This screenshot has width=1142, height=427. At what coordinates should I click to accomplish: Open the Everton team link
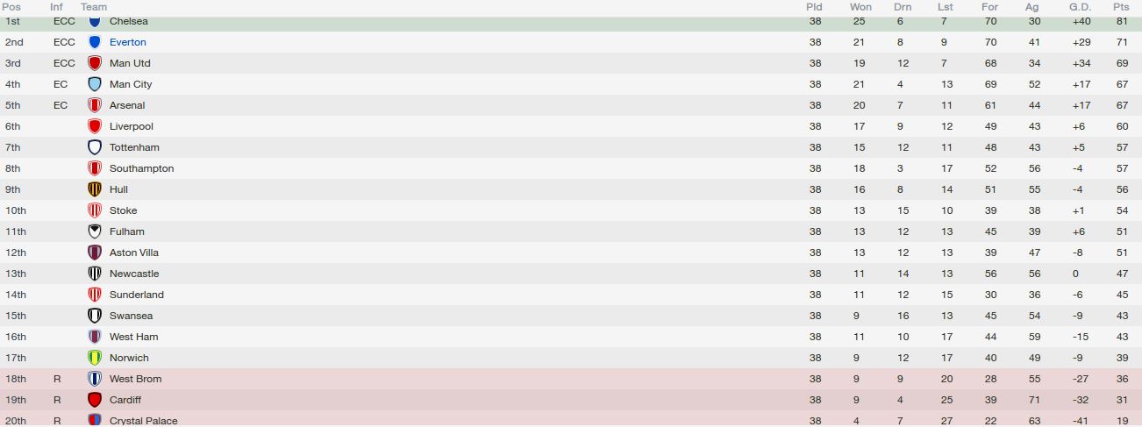point(128,42)
